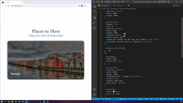Open the VS Code Explorer view
The height and width of the screenshot is (103, 183).
[94, 6]
